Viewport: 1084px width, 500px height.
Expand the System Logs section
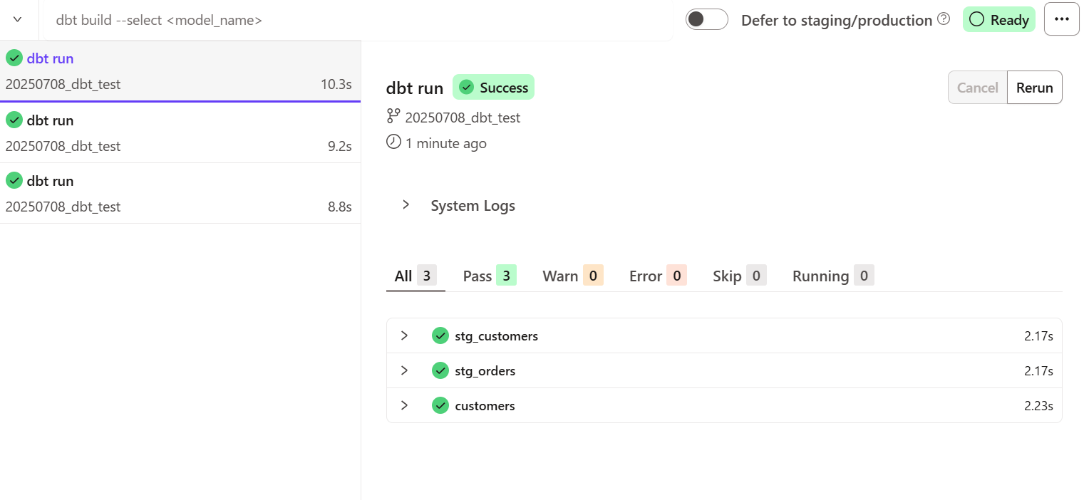click(x=406, y=205)
